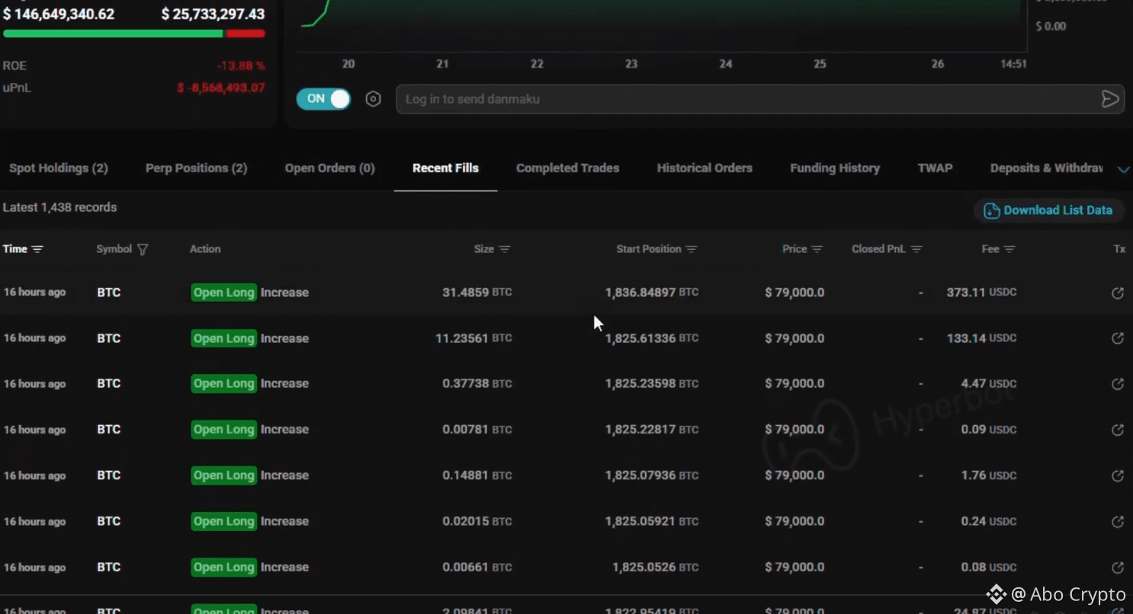Click fee value 4.47 USDC

[x=989, y=384]
